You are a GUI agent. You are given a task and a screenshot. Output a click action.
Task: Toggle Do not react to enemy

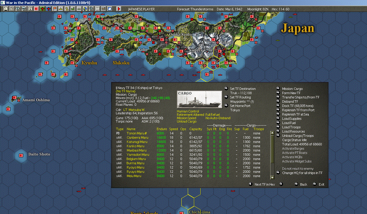coord(298,169)
